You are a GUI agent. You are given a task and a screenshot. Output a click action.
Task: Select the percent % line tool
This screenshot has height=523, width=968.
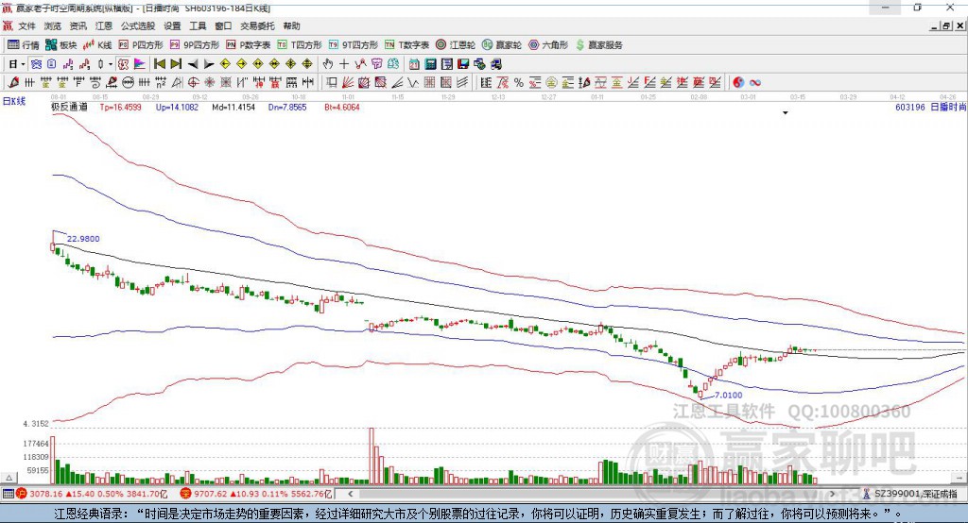pos(519,82)
